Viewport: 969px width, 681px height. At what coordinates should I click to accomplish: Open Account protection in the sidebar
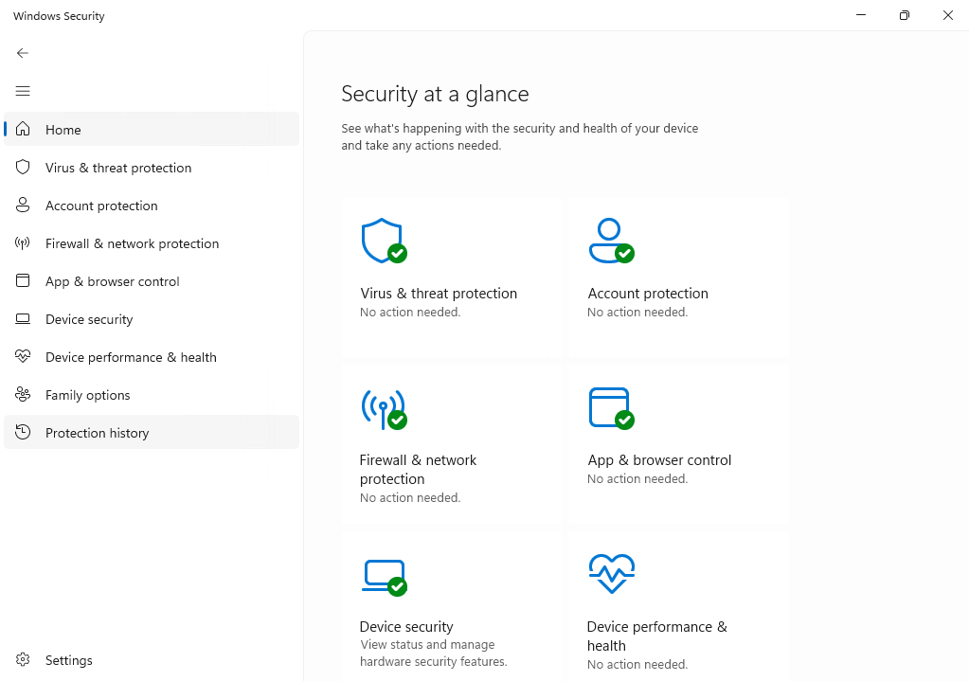coord(101,206)
